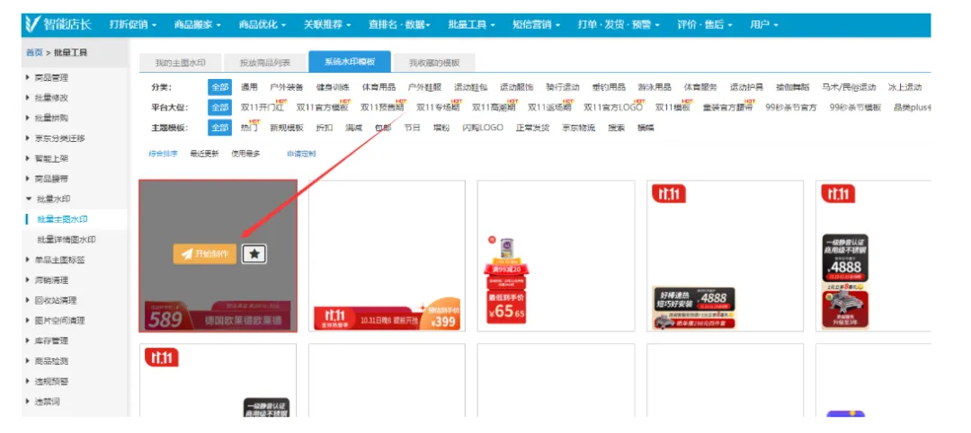Click 开始制作 on the 589 template
Viewport: 971px width, 433px height.
click(205, 253)
